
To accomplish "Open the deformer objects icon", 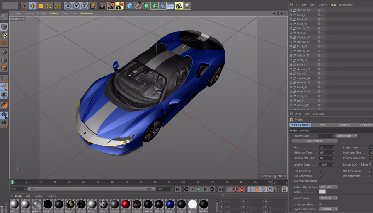I will click(162, 6).
